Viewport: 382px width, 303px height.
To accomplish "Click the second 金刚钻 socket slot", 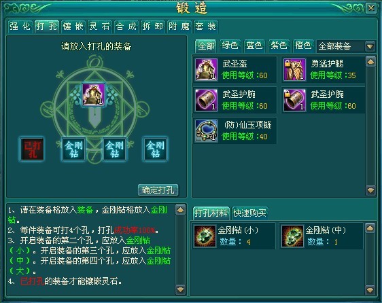I will [114, 149].
